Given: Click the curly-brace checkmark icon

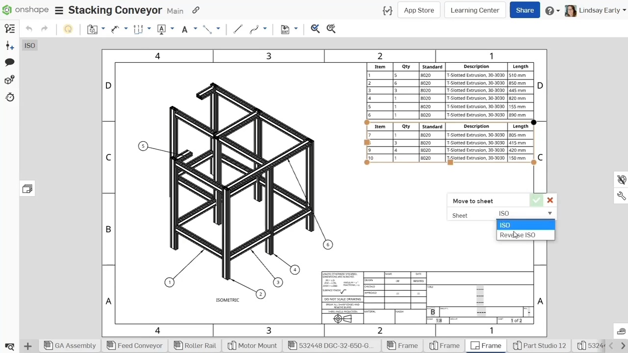Looking at the screenshot, I should (x=388, y=10).
